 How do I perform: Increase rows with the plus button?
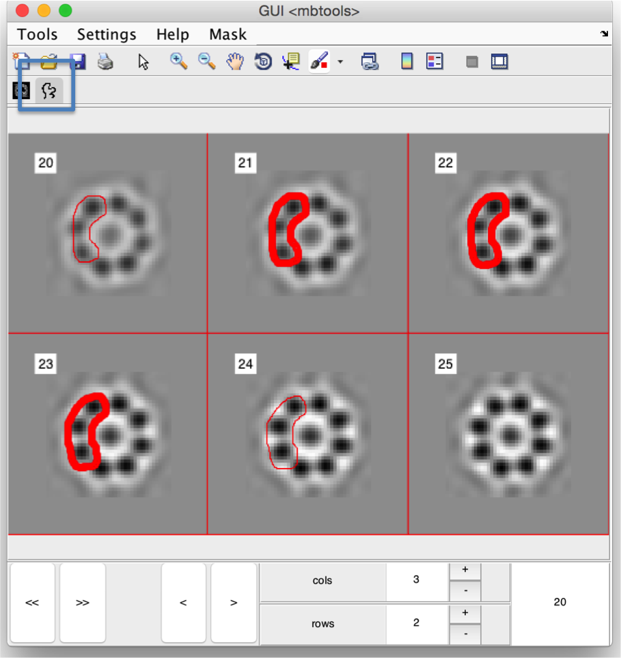pos(465,613)
